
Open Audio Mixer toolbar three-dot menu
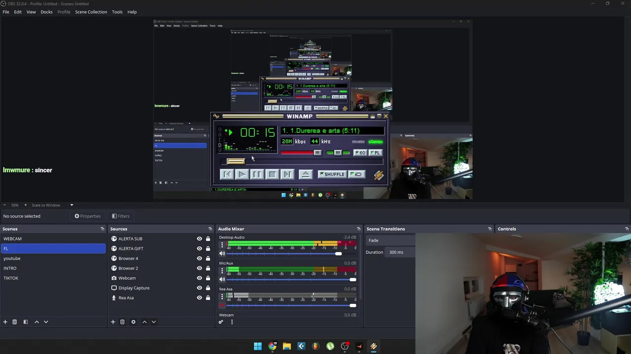click(232, 322)
